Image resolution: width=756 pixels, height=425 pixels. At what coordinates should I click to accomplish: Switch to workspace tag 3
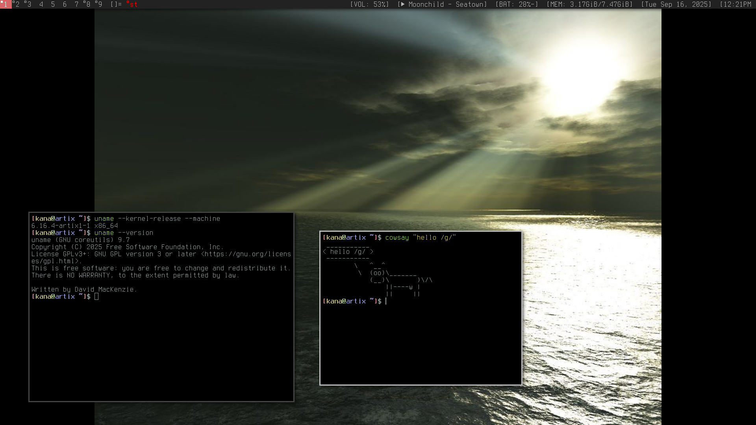pos(29,4)
